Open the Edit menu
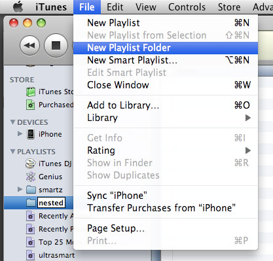273x261 pixels. point(115,7)
